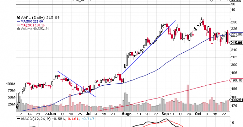Click the 50M volume axis label
The height and width of the screenshot is (127, 243).
click(11, 97)
